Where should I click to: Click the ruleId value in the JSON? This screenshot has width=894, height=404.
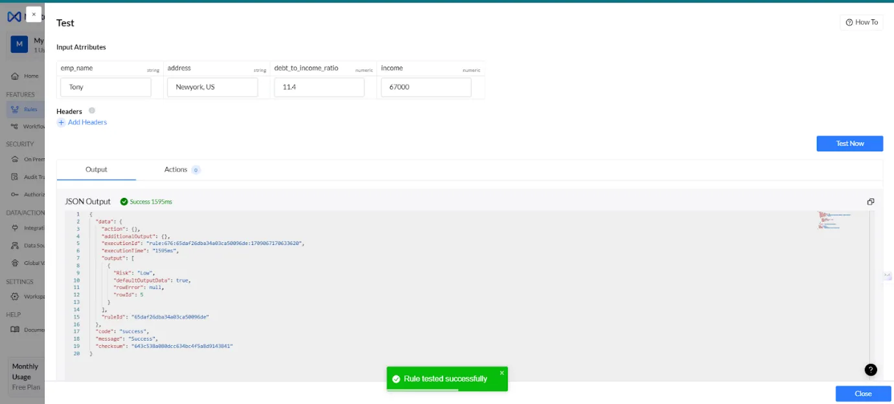(170, 317)
